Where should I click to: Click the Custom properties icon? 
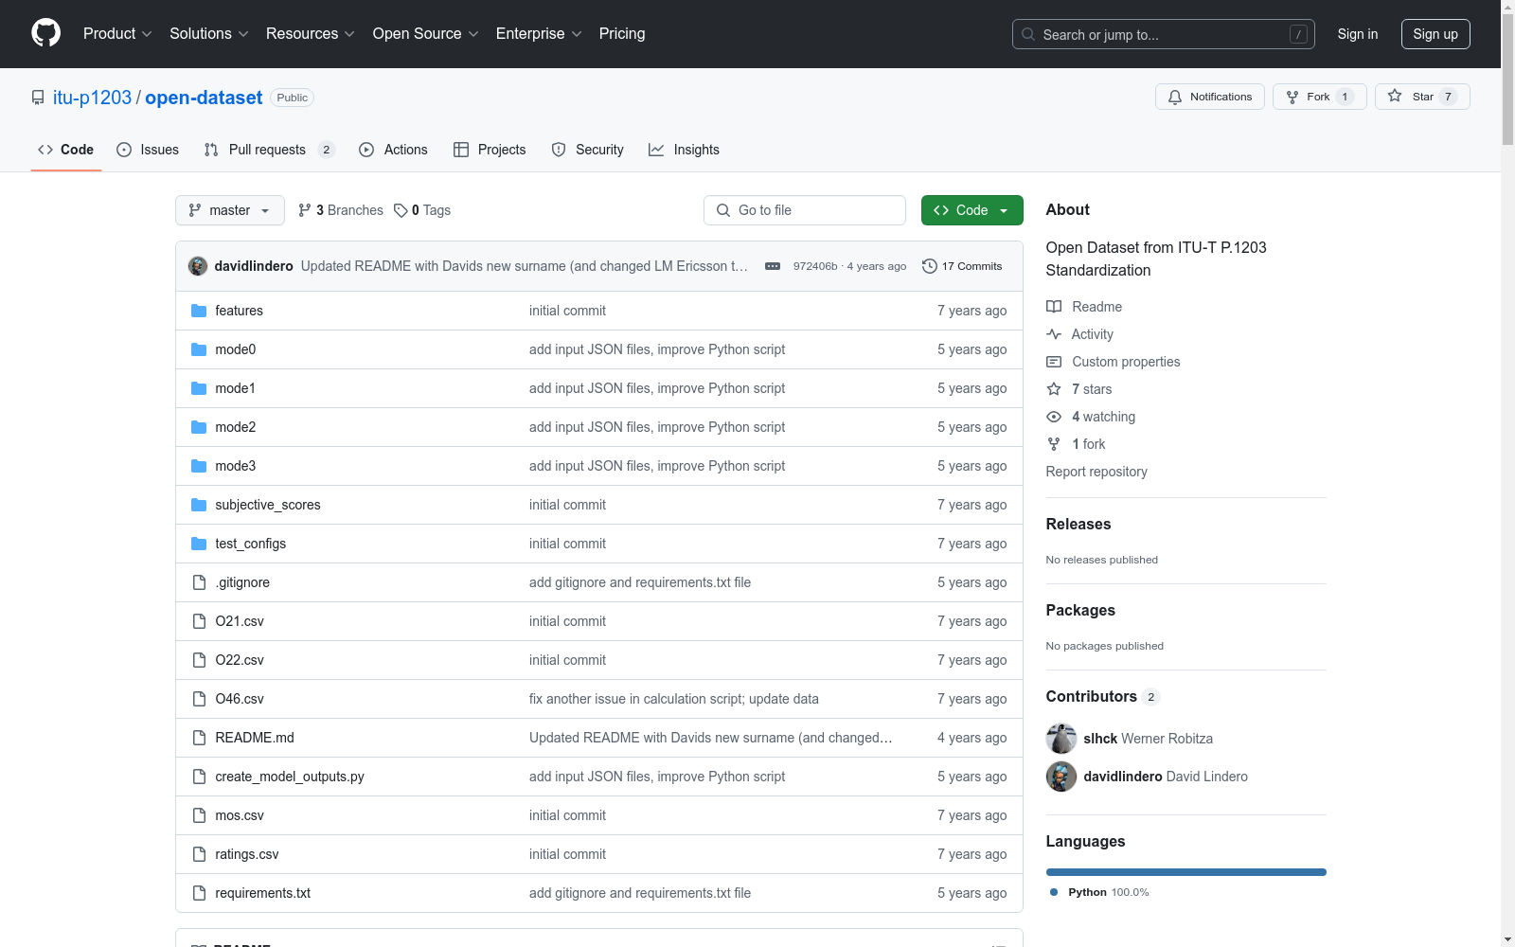(1054, 362)
